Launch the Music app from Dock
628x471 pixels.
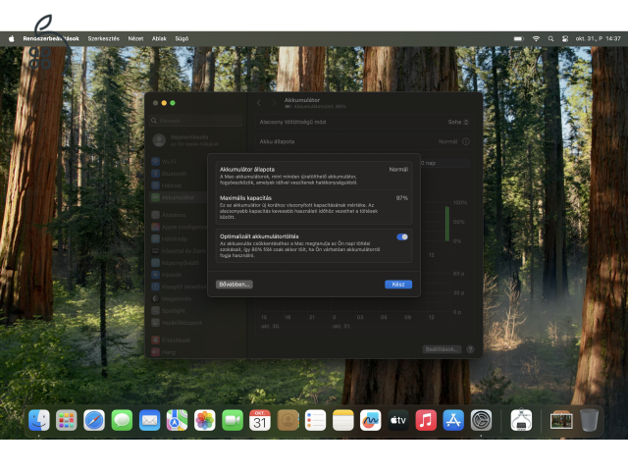(426, 420)
